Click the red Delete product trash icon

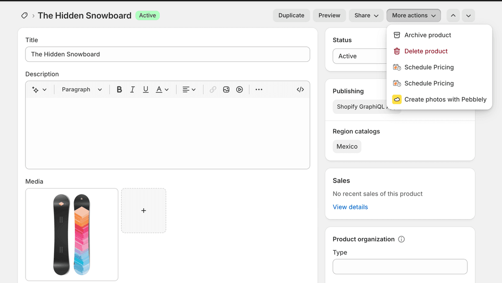397,51
